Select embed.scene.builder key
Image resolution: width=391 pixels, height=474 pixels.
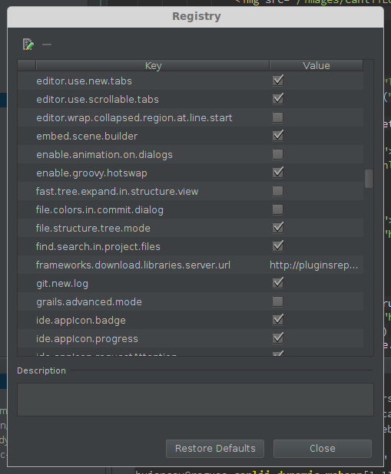click(x=87, y=137)
